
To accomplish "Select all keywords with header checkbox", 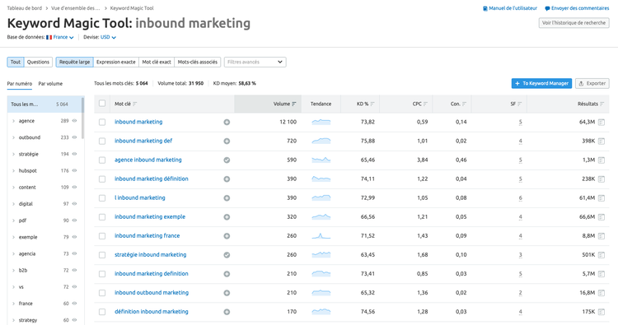I will coord(102,103).
